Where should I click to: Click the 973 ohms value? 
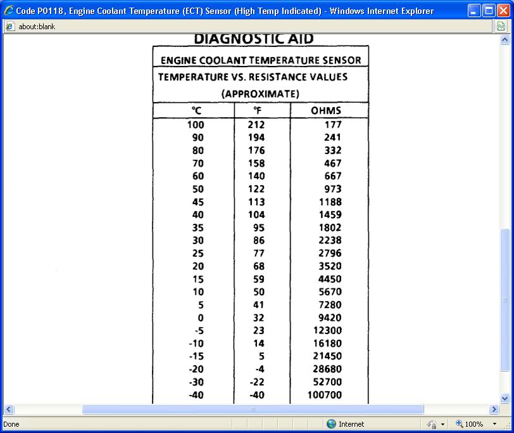(333, 189)
